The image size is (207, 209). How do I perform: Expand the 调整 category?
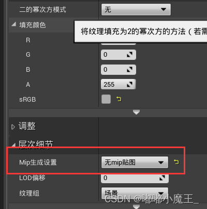pos(13,127)
